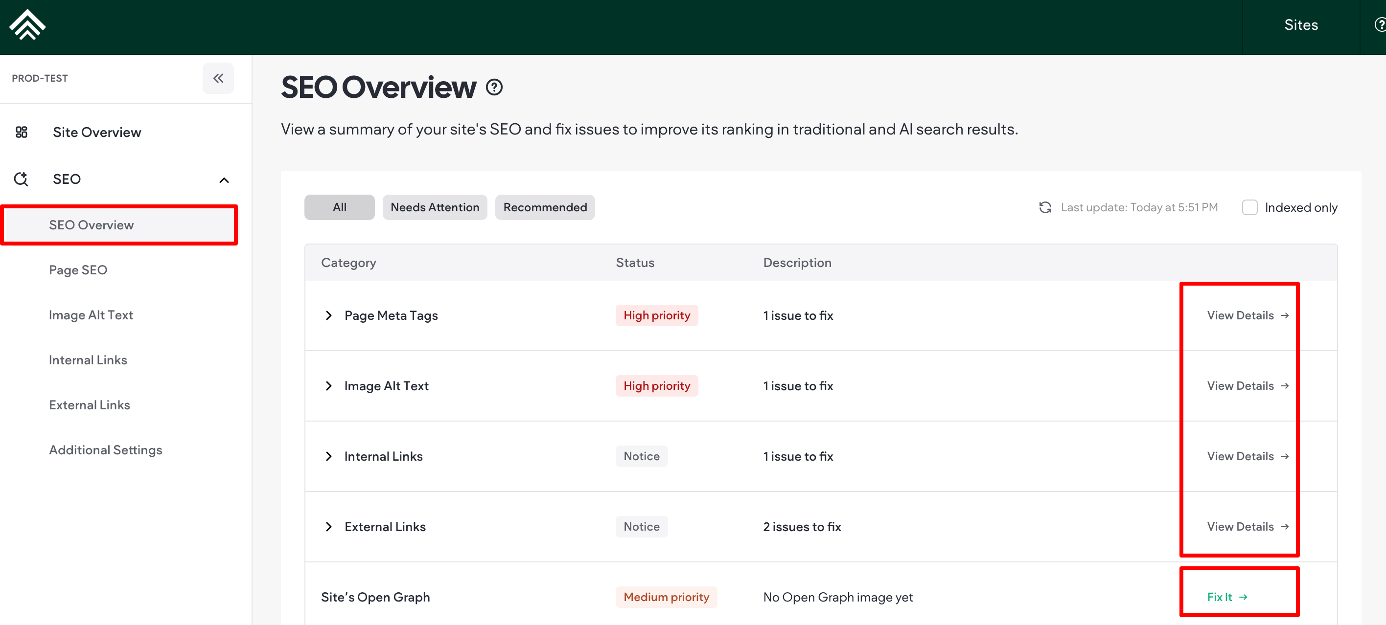Select the Needs Attention filter
Image resolution: width=1386 pixels, height=625 pixels.
[434, 208]
